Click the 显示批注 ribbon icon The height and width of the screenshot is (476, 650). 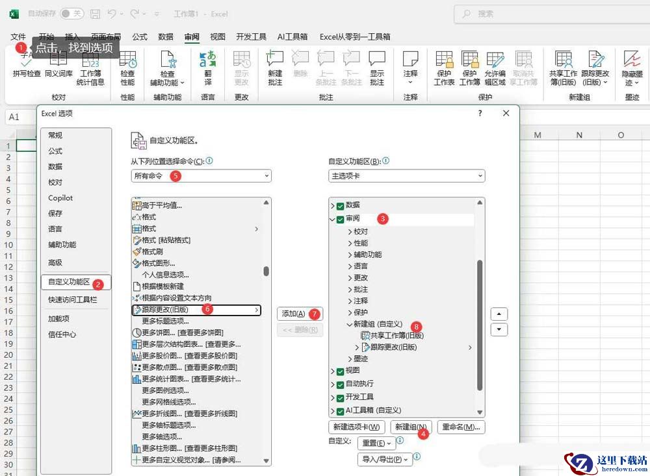[x=377, y=68]
